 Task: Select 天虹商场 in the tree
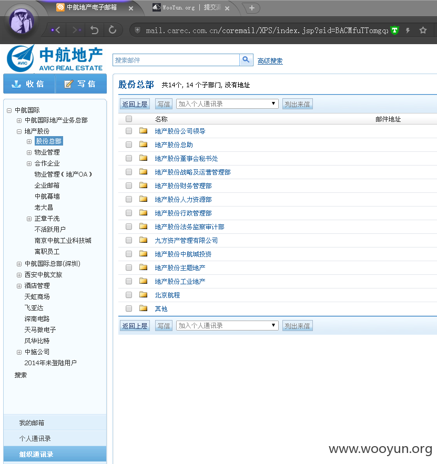[x=37, y=297]
